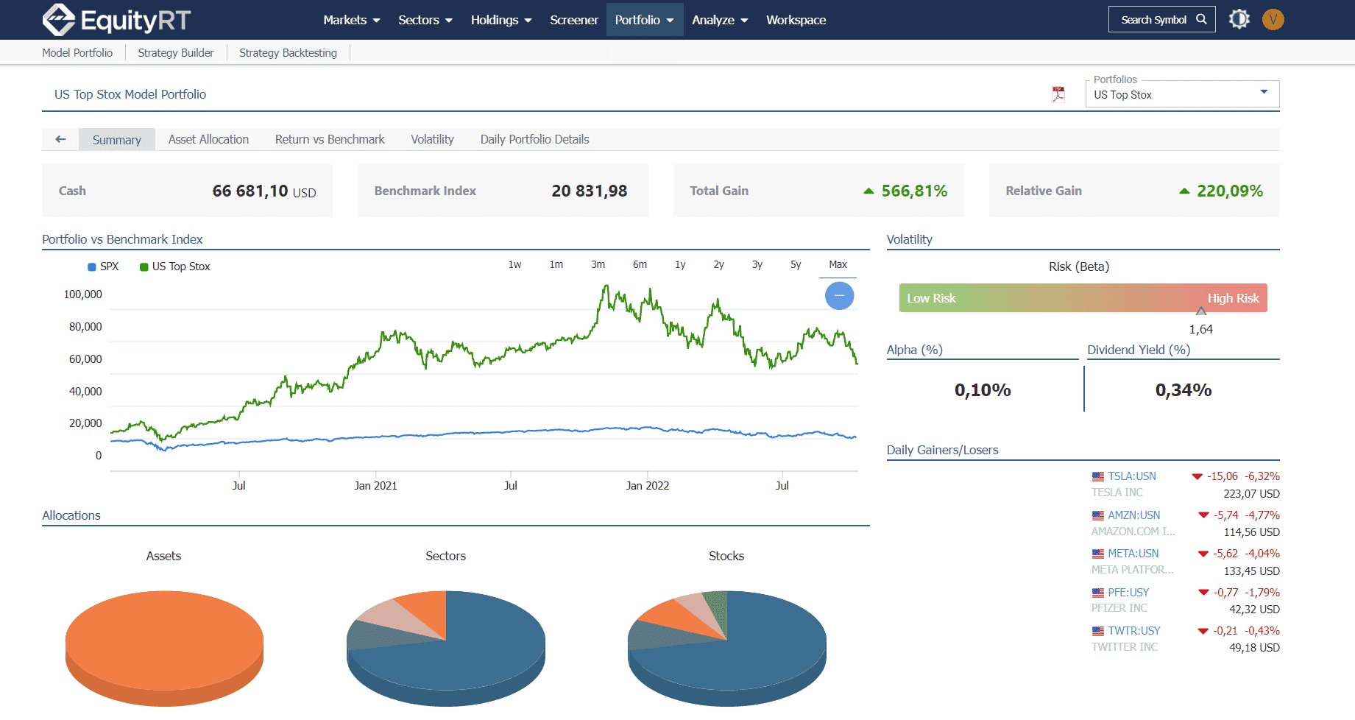Viewport: 1355px width, 720px height.
Task: Toggle US Top Stox legend series
Action: point(175,267)
